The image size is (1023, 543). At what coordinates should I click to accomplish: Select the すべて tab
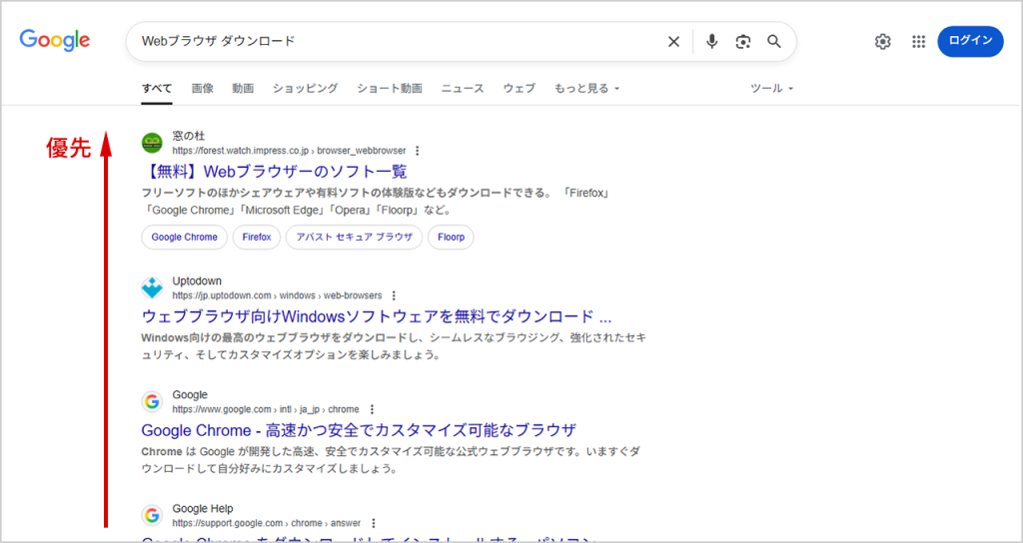(x=157, y=88)
